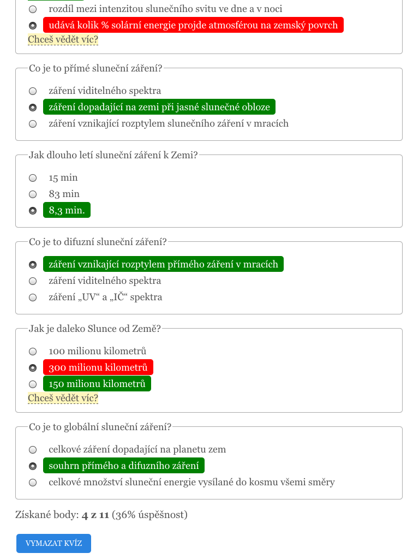419x559 pixels.
Task: Select the '15 min' answer
Action: [33, 178]
